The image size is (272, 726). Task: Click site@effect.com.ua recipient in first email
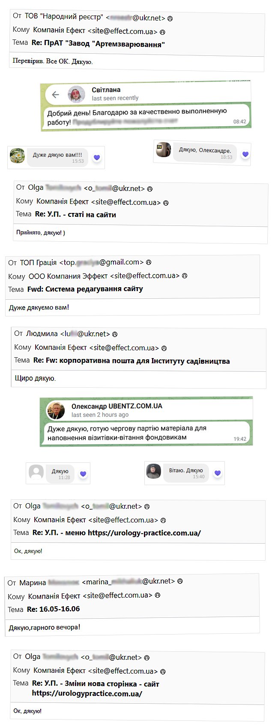click(123, 31)
